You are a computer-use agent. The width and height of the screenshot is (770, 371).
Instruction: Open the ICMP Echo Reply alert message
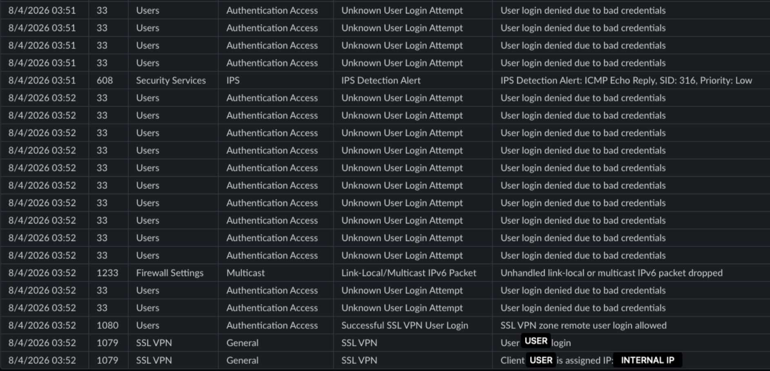click(626, 80)
